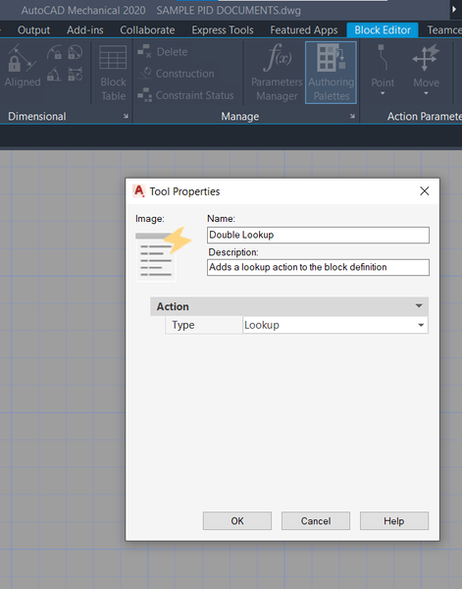Click into the Description text field

click(x=318, y=267)
